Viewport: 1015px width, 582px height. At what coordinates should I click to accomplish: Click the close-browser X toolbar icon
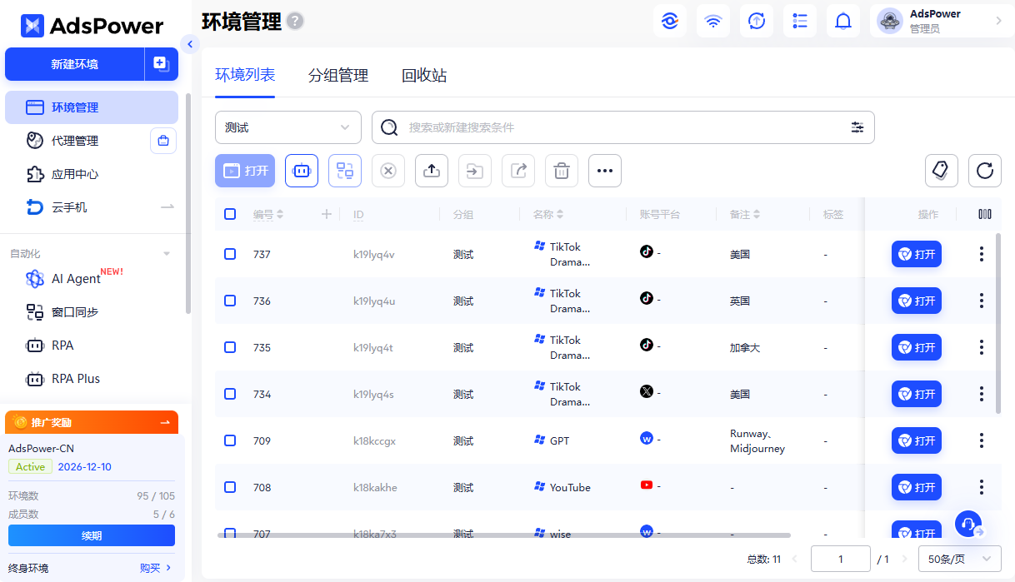coord(388,171)
